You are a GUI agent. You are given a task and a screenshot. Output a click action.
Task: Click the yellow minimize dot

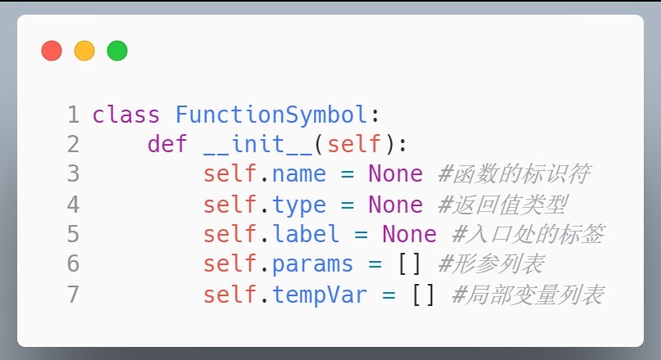(84, 51)
